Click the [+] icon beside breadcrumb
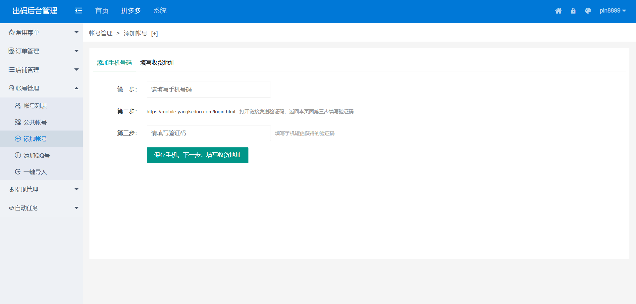 click(154, 33)
